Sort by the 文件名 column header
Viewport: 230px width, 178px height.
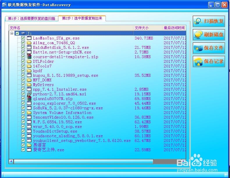[x=71, y=28]
